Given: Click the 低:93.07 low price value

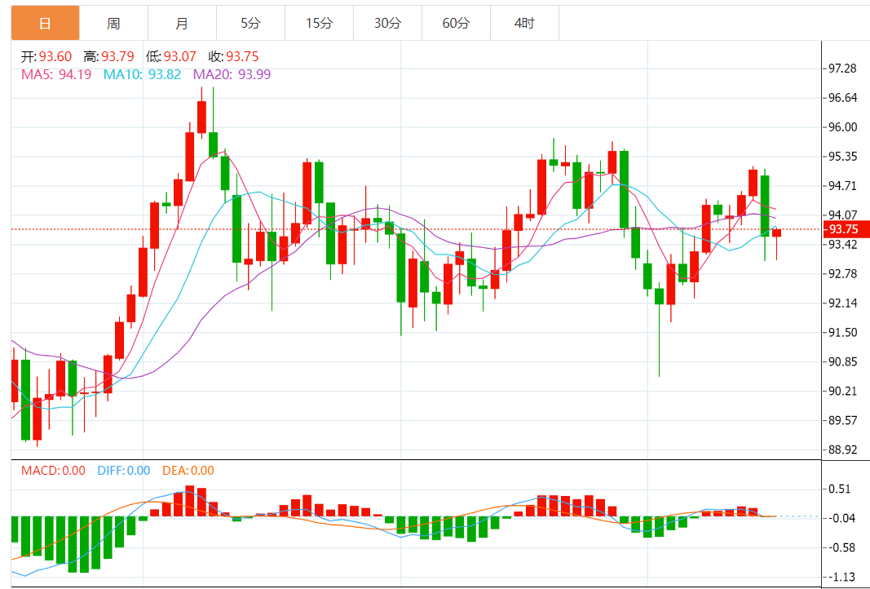Looking at the screenshot, I should pyautogui.click(x=171, y=56).
